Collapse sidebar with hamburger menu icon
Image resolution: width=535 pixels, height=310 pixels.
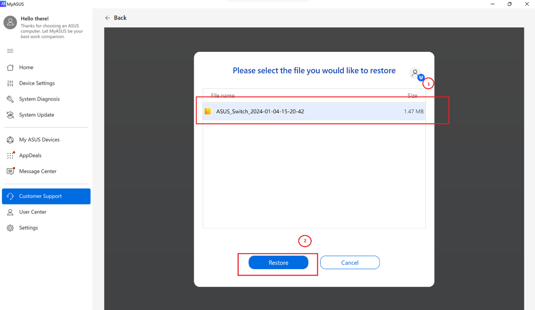click(x=11, y=51)
